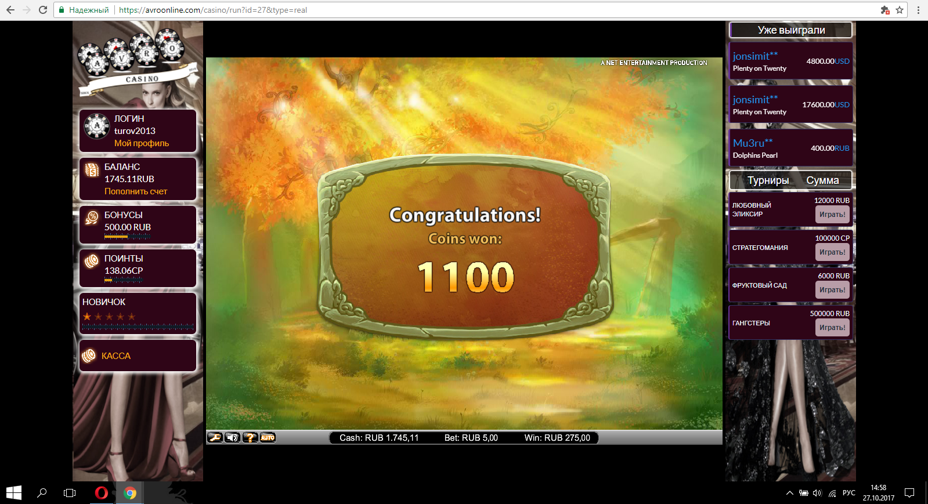Image resolution: width=928 pixels, height=504 pixels.
Task: Open game settings wrench icon
Action: click(215, 438)
